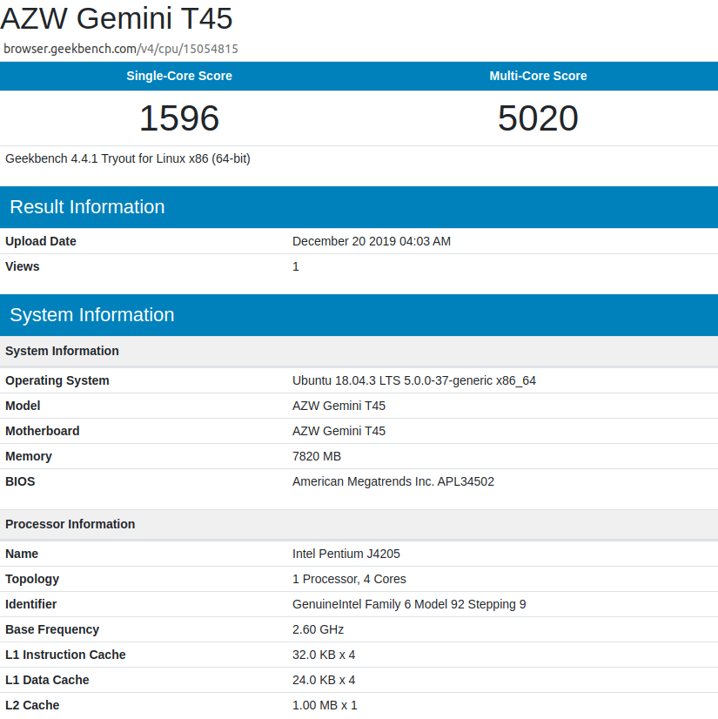Viewport: 718px width, 719px height.
Task: Click the Identifier row label
Action: [x=31, y=604]
